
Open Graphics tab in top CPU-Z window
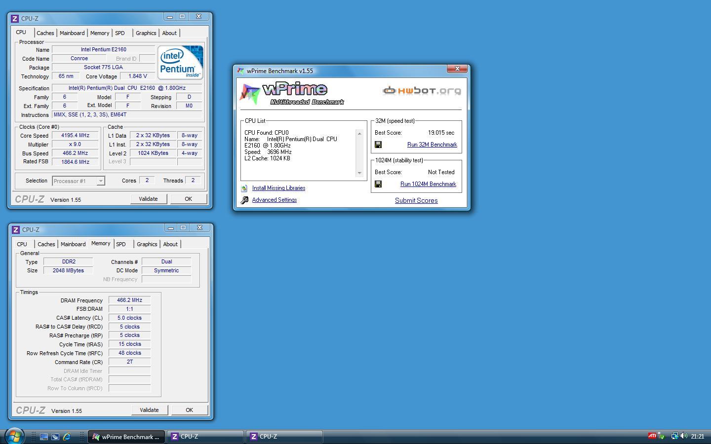pyautogui.click(x=146, y=33)
